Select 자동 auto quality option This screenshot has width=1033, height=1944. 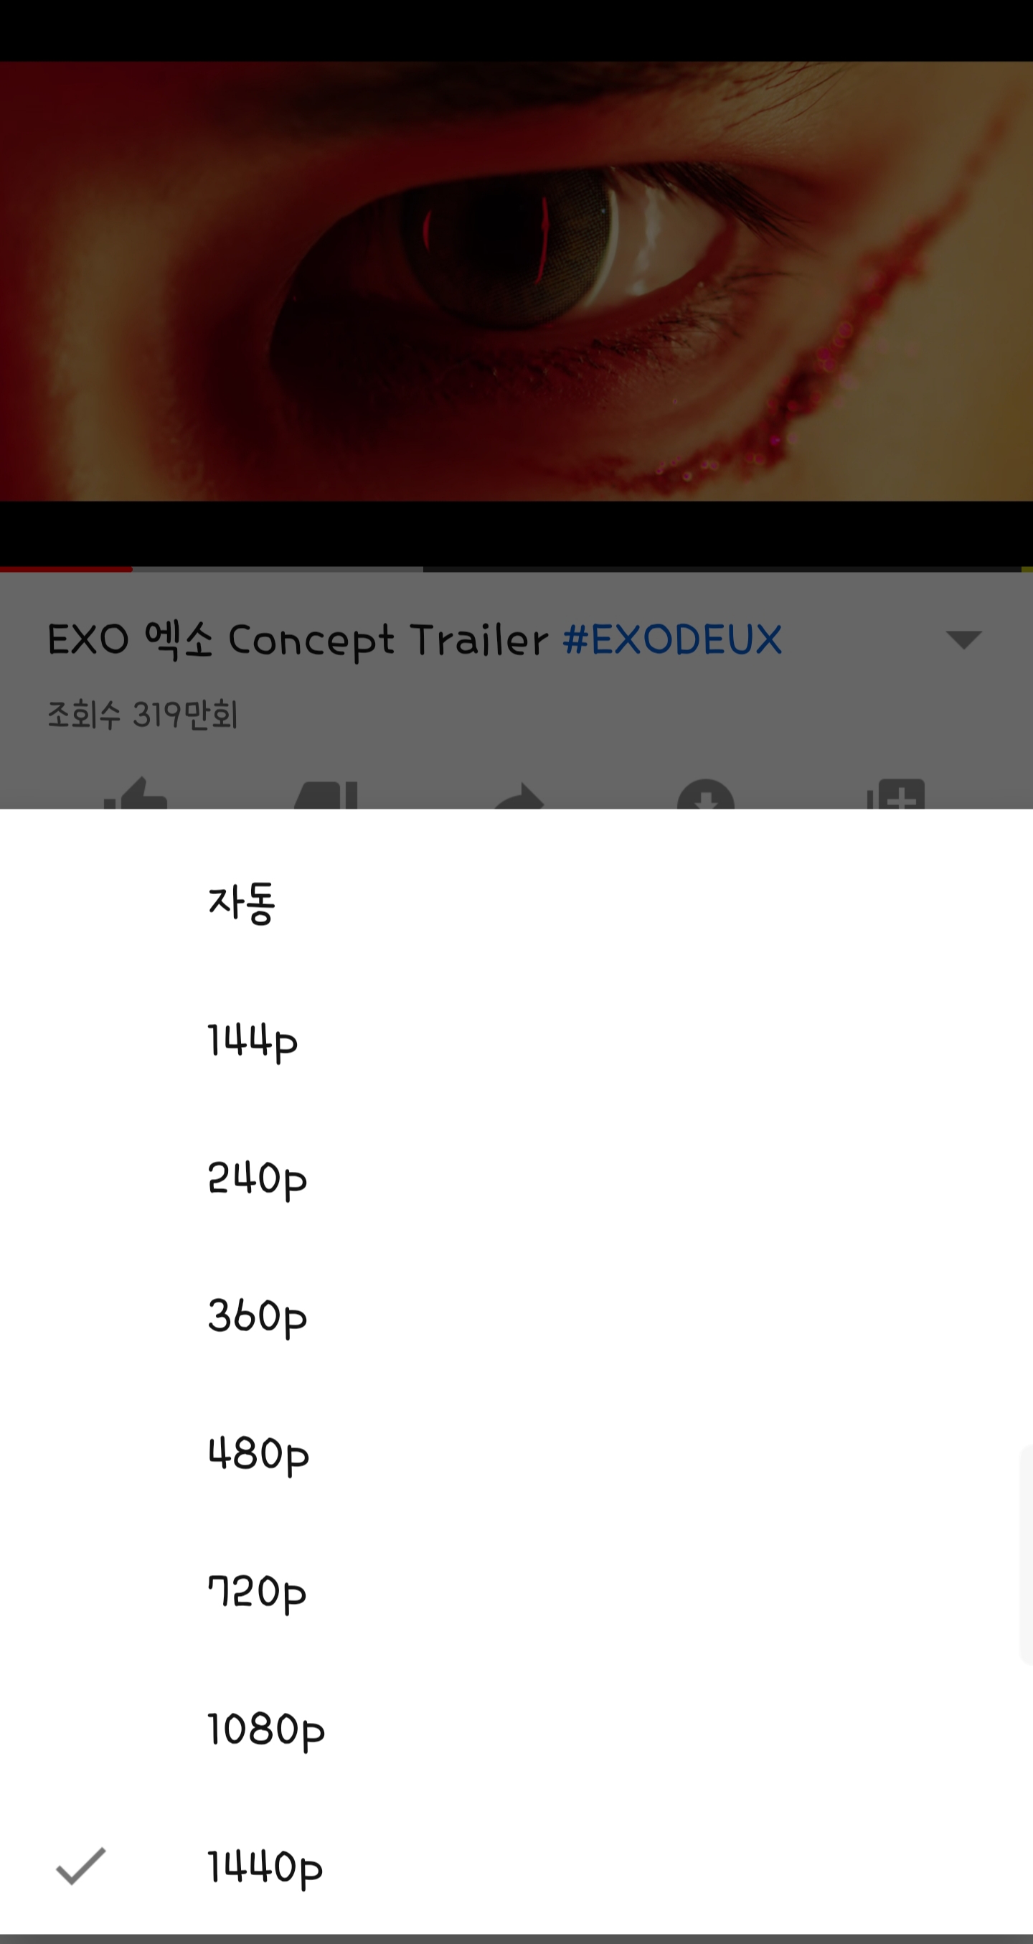516,903
